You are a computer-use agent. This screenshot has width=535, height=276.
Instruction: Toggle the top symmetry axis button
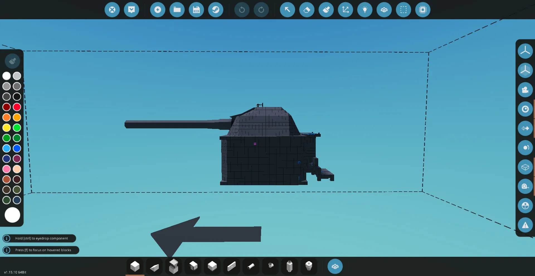tap(525, 51)
